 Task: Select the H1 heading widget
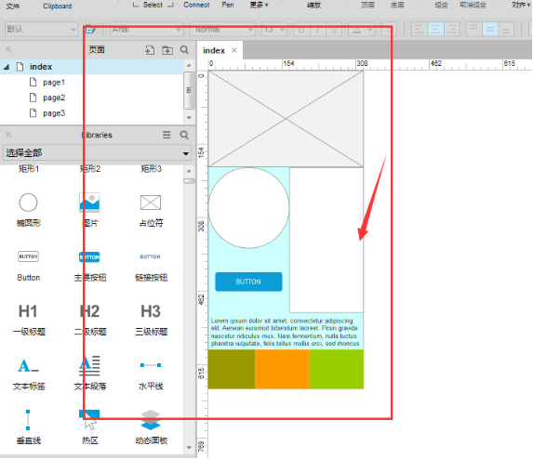tap(28, 311)
